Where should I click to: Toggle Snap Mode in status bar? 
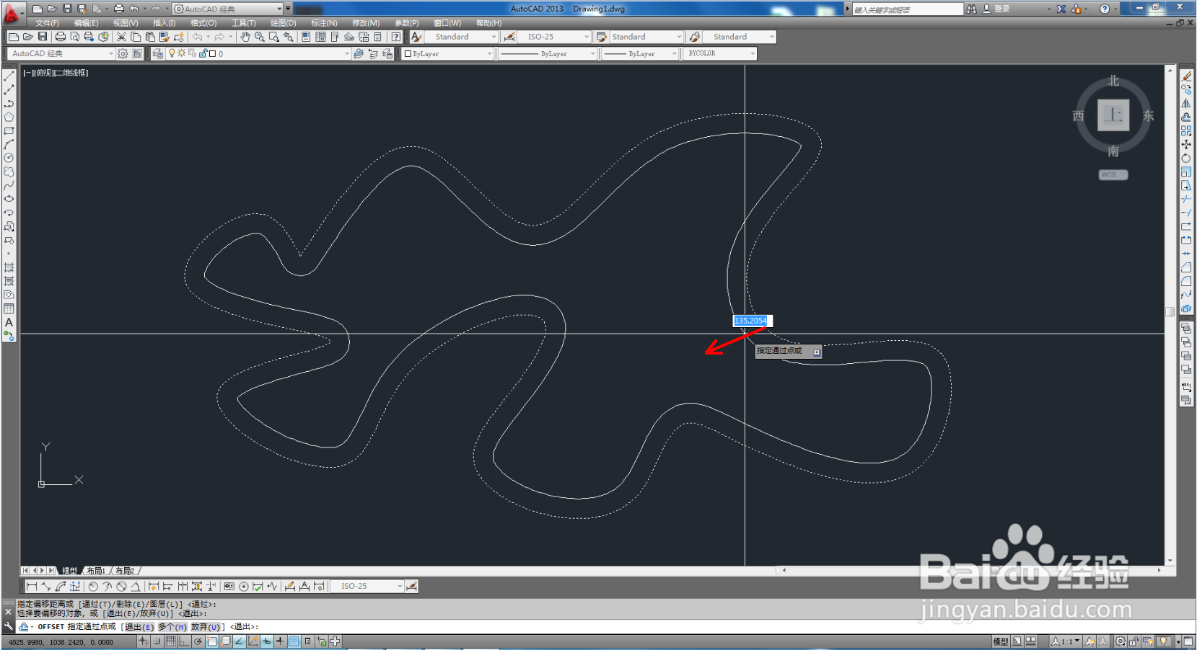click(157, 641)
